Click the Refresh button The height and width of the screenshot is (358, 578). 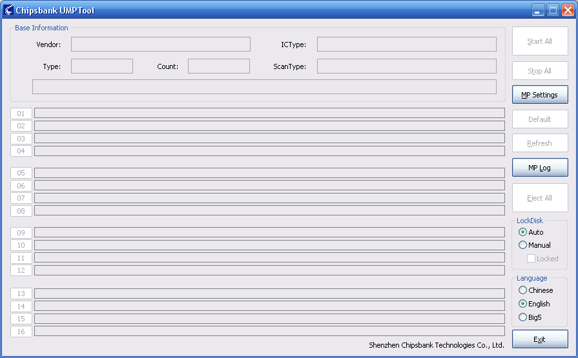pyautogui.click(x=540, y=143)
